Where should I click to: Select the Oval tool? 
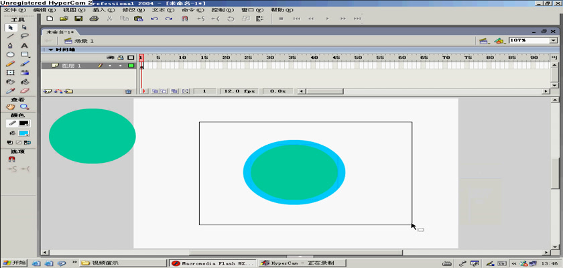pos(11,54)
